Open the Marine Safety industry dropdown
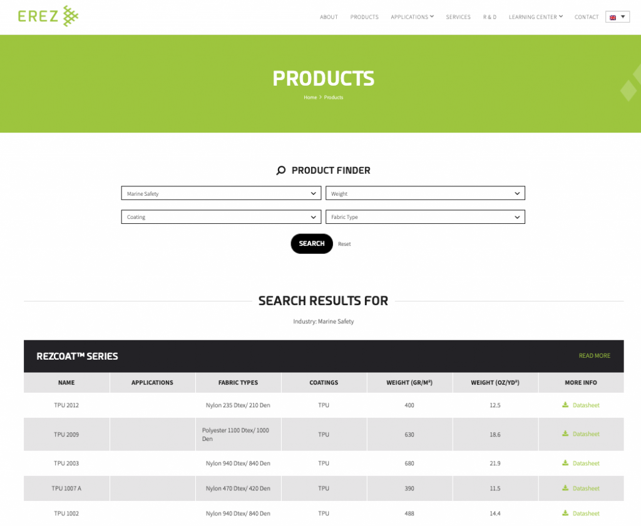The height and width of the screenshot is (526, 641). (x=221, y=193)
